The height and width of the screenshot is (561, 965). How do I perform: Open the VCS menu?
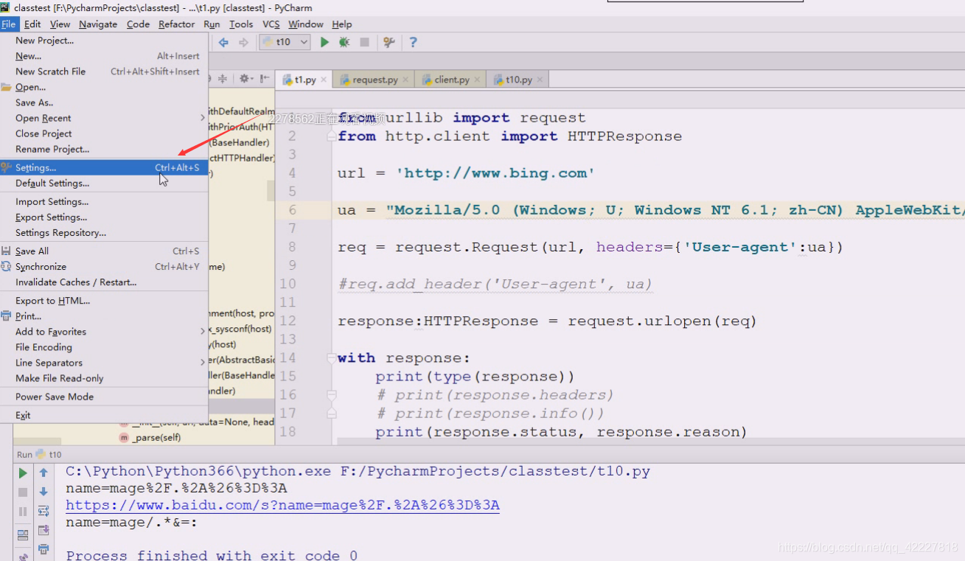pos(271,24)
